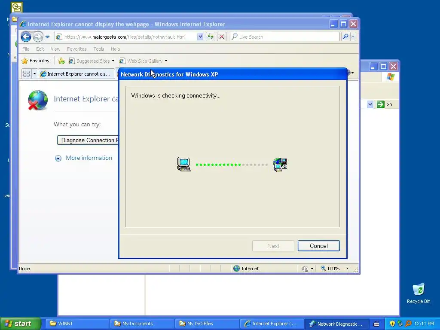Open the Favorites menu in menu bar

(x=76, y=49)
